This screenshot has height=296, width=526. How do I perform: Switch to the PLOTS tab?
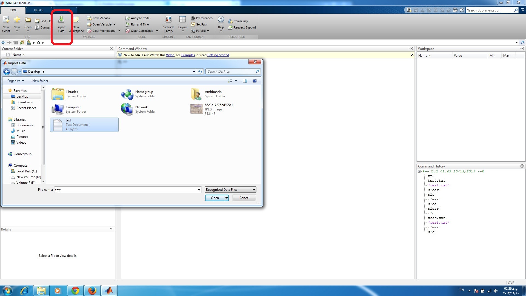[x=39, y=10]
